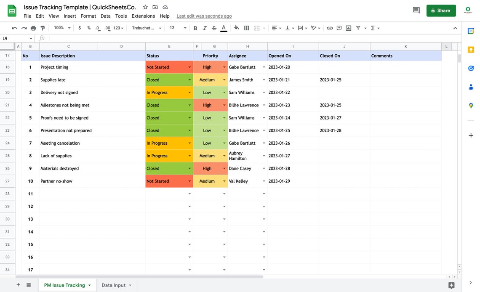This screenshot has width=480, height=292.
Task: Switch to the Data Input sheet tab
Action: (x=114, y=285)
